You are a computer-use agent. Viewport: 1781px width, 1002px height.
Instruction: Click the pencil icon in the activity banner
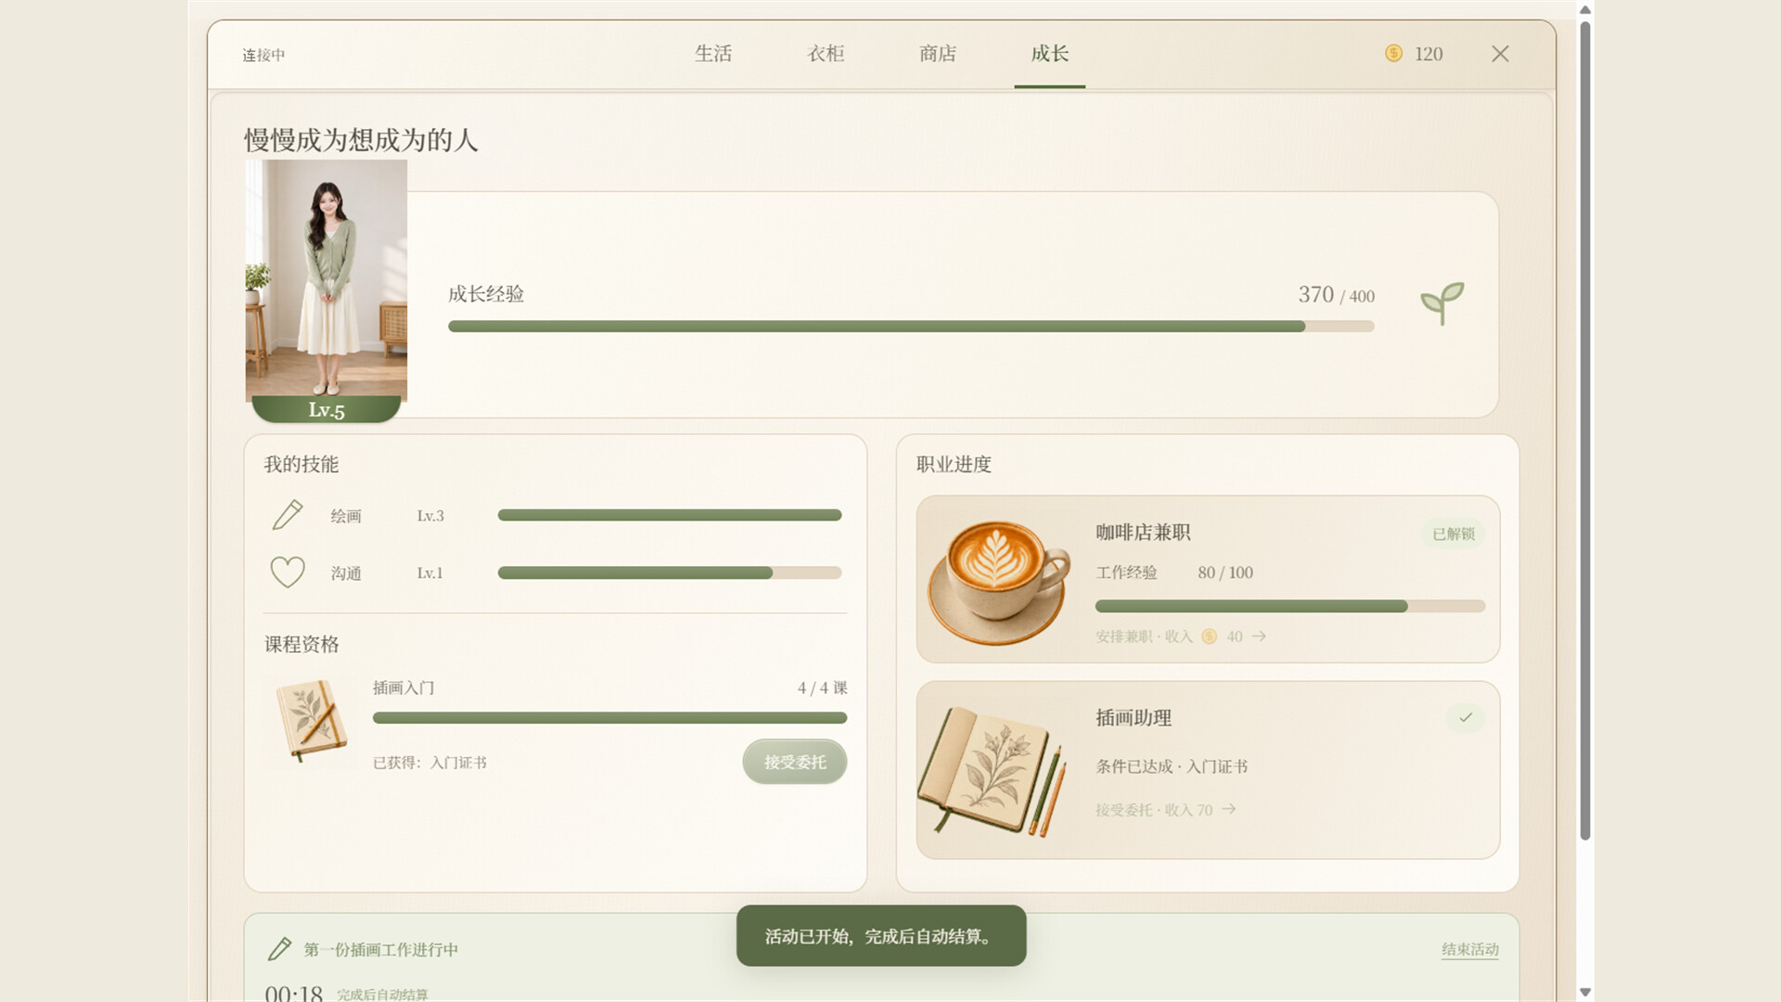click(279, 948)
